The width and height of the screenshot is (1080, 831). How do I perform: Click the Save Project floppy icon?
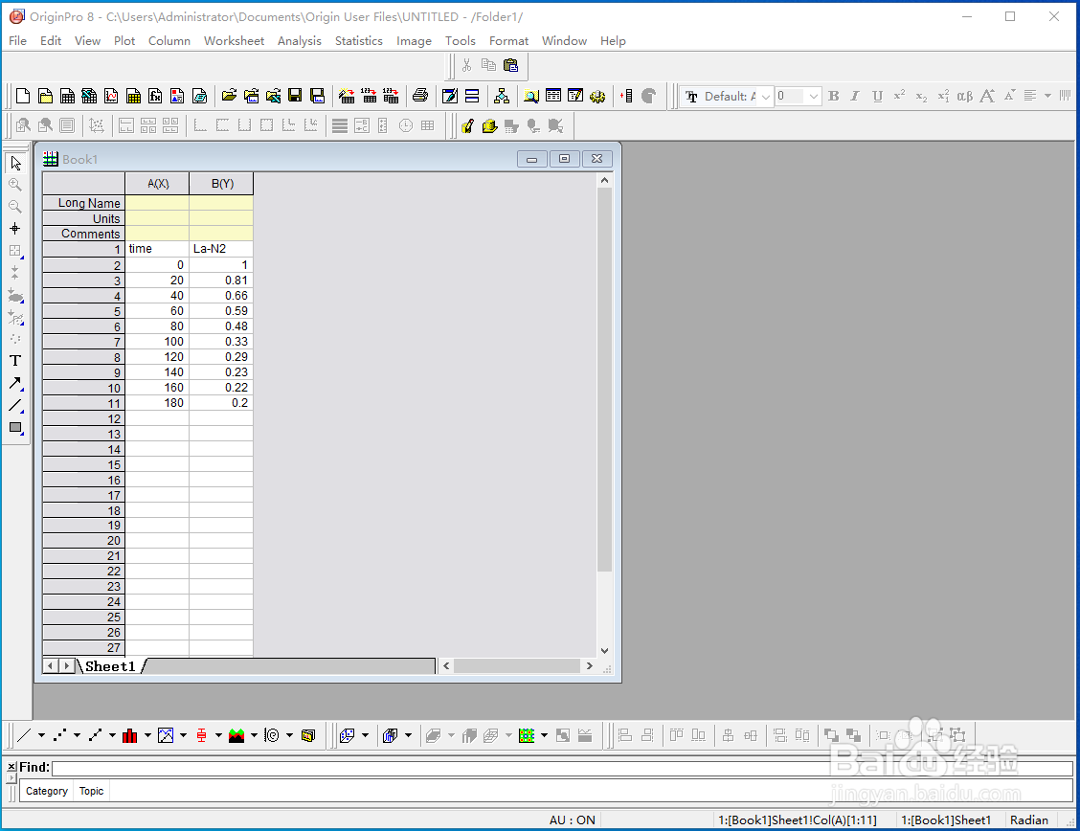tap(296, 96)
